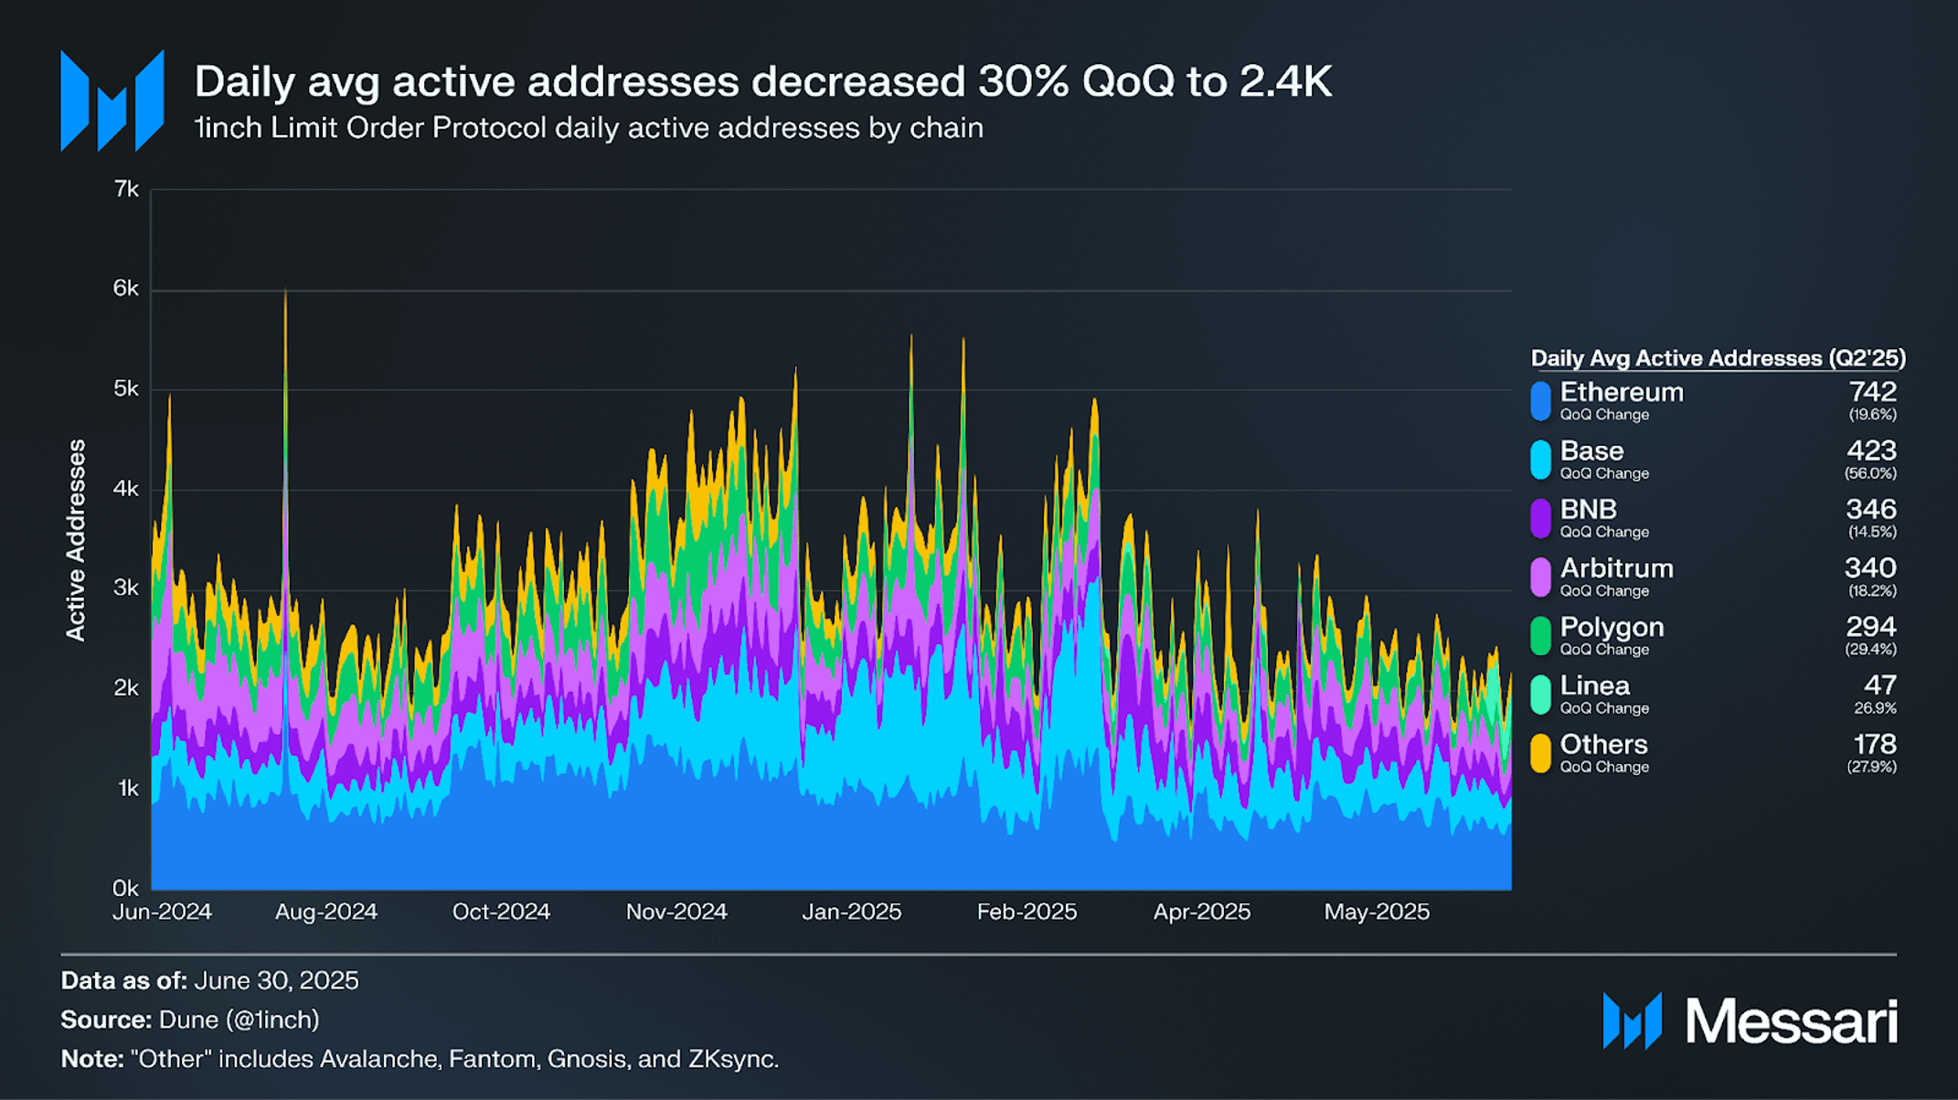Click the 7k y-axis label
Image resolution: width=1958 pixels, height=1100 pixels.
point(126,189)
